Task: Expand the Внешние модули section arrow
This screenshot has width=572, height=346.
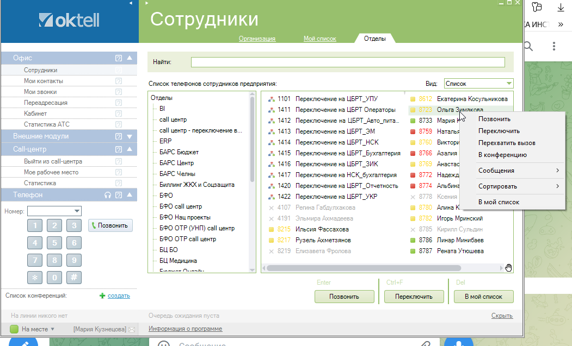Action: [130, 136]
